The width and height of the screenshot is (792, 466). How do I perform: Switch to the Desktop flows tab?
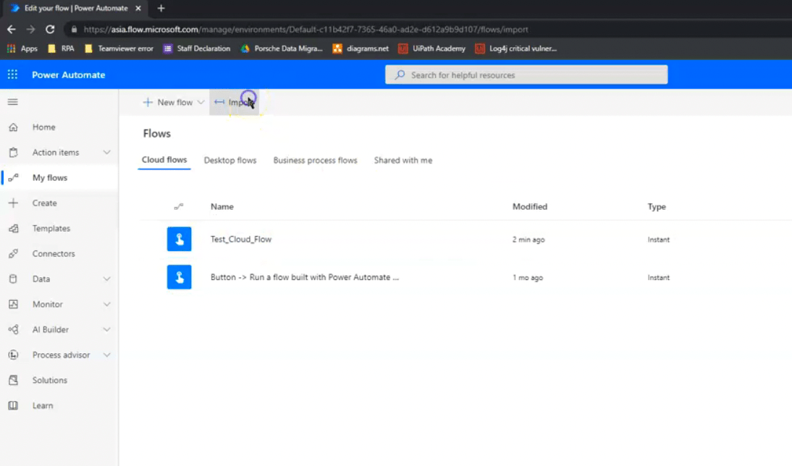230,161
